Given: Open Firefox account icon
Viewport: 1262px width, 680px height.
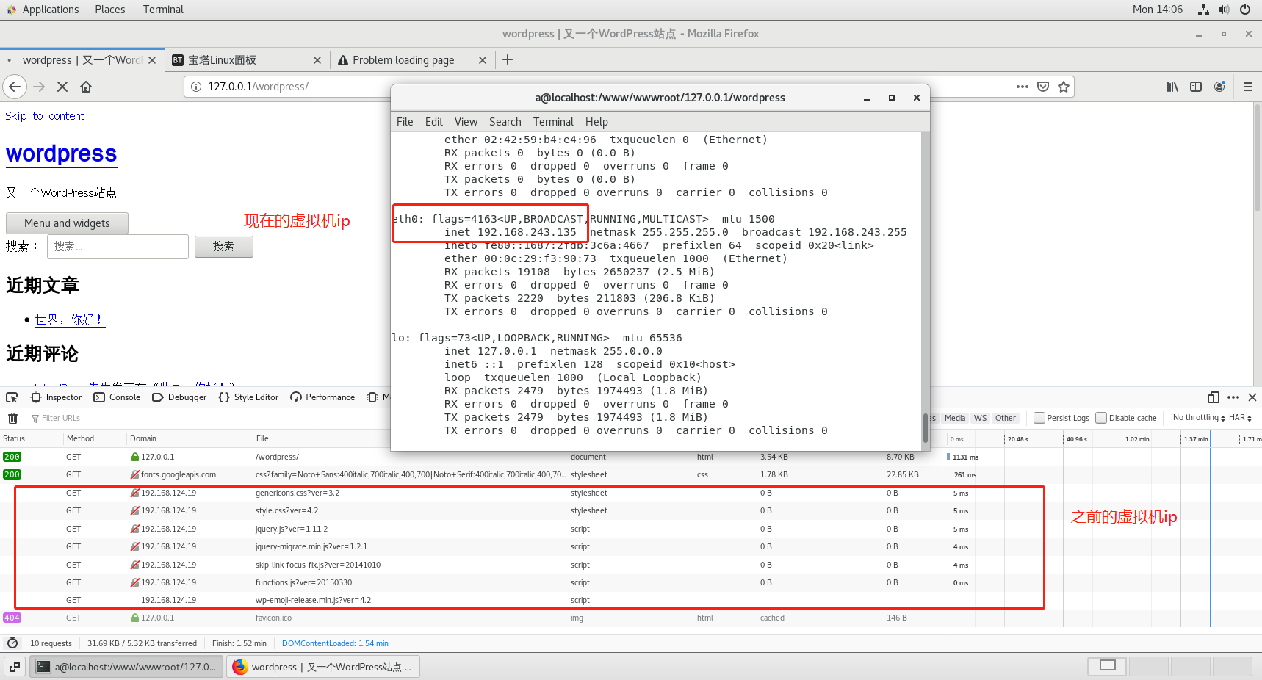Looking at the screenshot, I should pyautogui.click(x=1219, y=87).
